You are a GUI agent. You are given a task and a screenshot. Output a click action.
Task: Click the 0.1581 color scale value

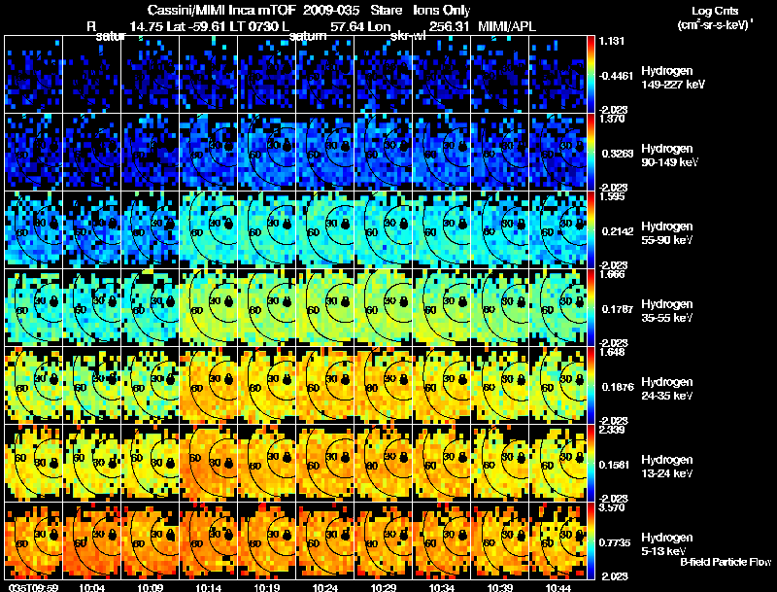[x=615, y=465]
